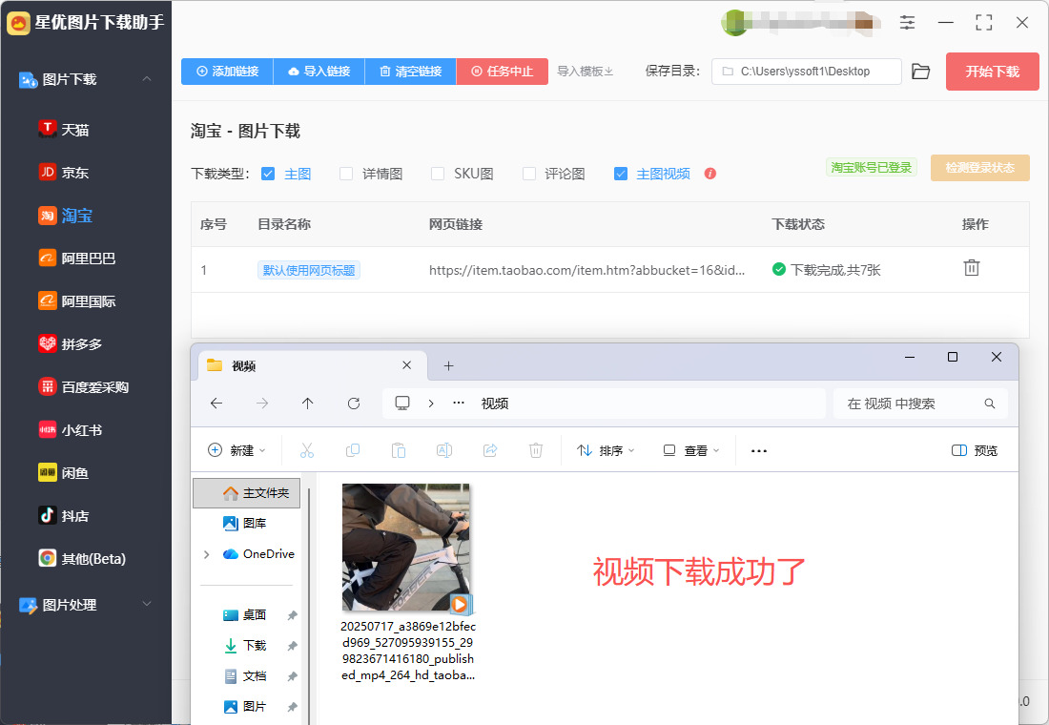Open the 小红书 downloader from sidebar
The image size is (1049, 725).
[81, 429]
